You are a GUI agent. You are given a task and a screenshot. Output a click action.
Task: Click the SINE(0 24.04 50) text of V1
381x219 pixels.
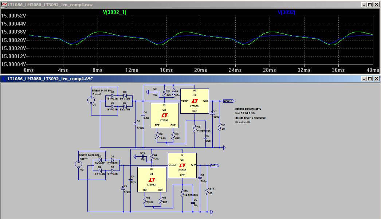click(102, 91)
